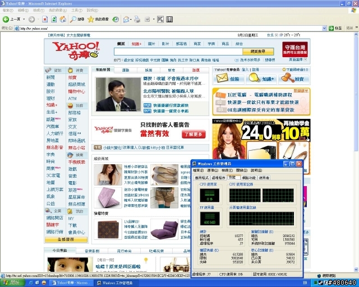359x287 pixels.
Task: Print the page with the printer icon
Action: pos(137,20)
